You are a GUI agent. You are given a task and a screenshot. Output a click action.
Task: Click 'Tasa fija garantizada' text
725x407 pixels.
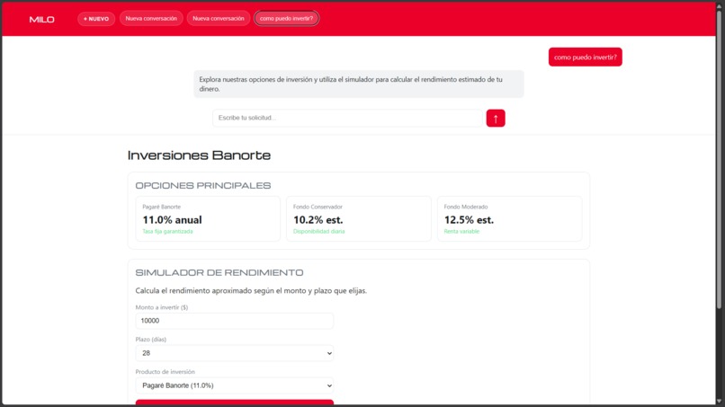coord(167,232)
